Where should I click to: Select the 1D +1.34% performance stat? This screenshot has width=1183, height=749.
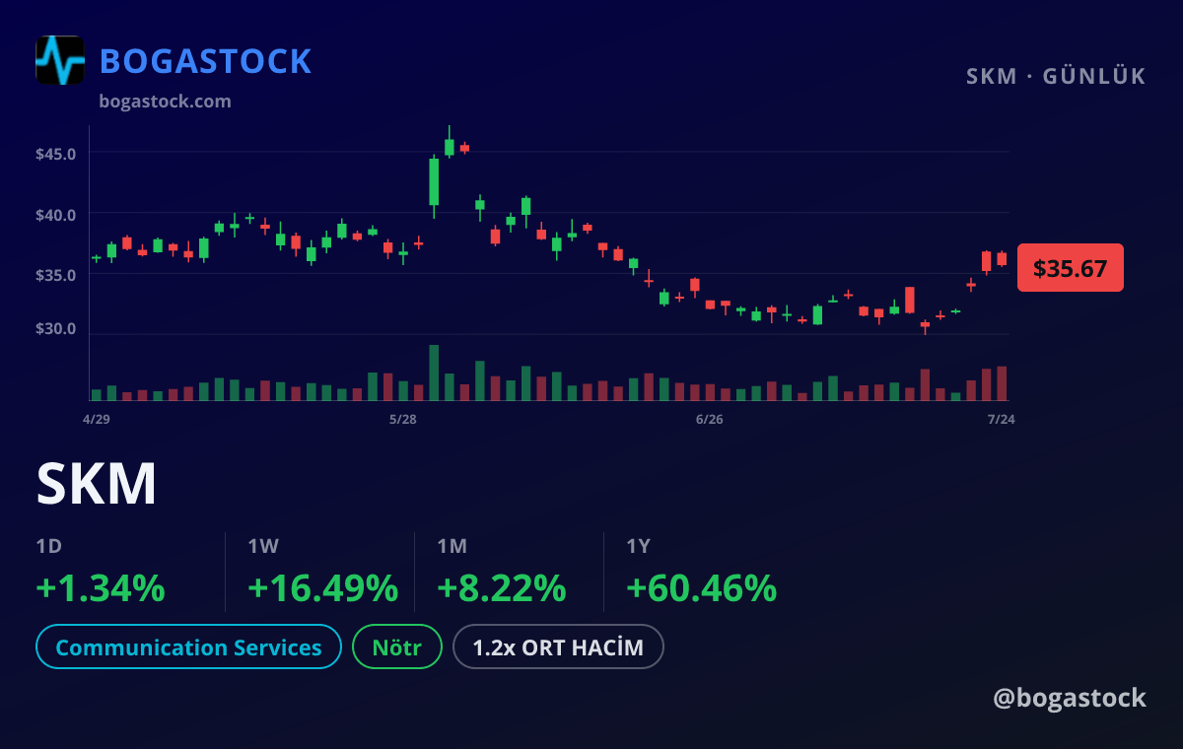[101, 574]
